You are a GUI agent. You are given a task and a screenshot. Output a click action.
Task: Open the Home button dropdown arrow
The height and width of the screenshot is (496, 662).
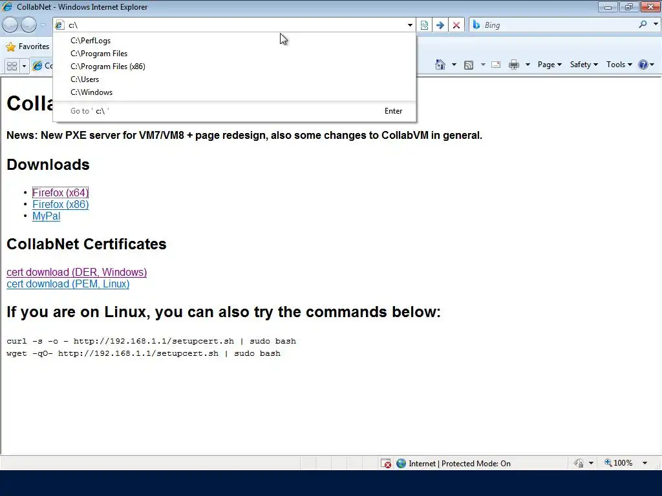pyautogui.click(x=454, y=65)
